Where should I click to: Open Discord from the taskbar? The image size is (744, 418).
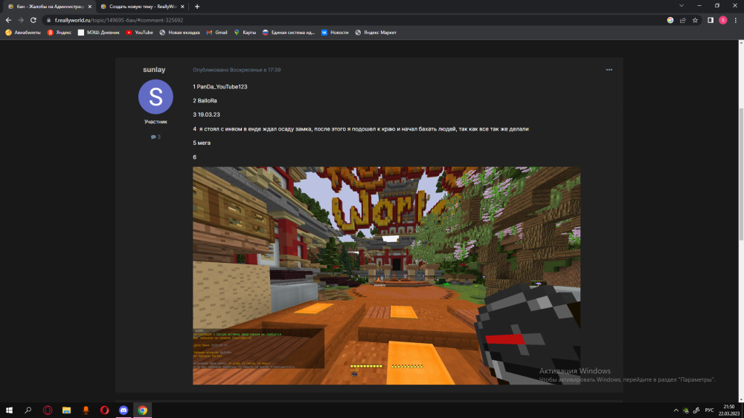tap(124, 410)
